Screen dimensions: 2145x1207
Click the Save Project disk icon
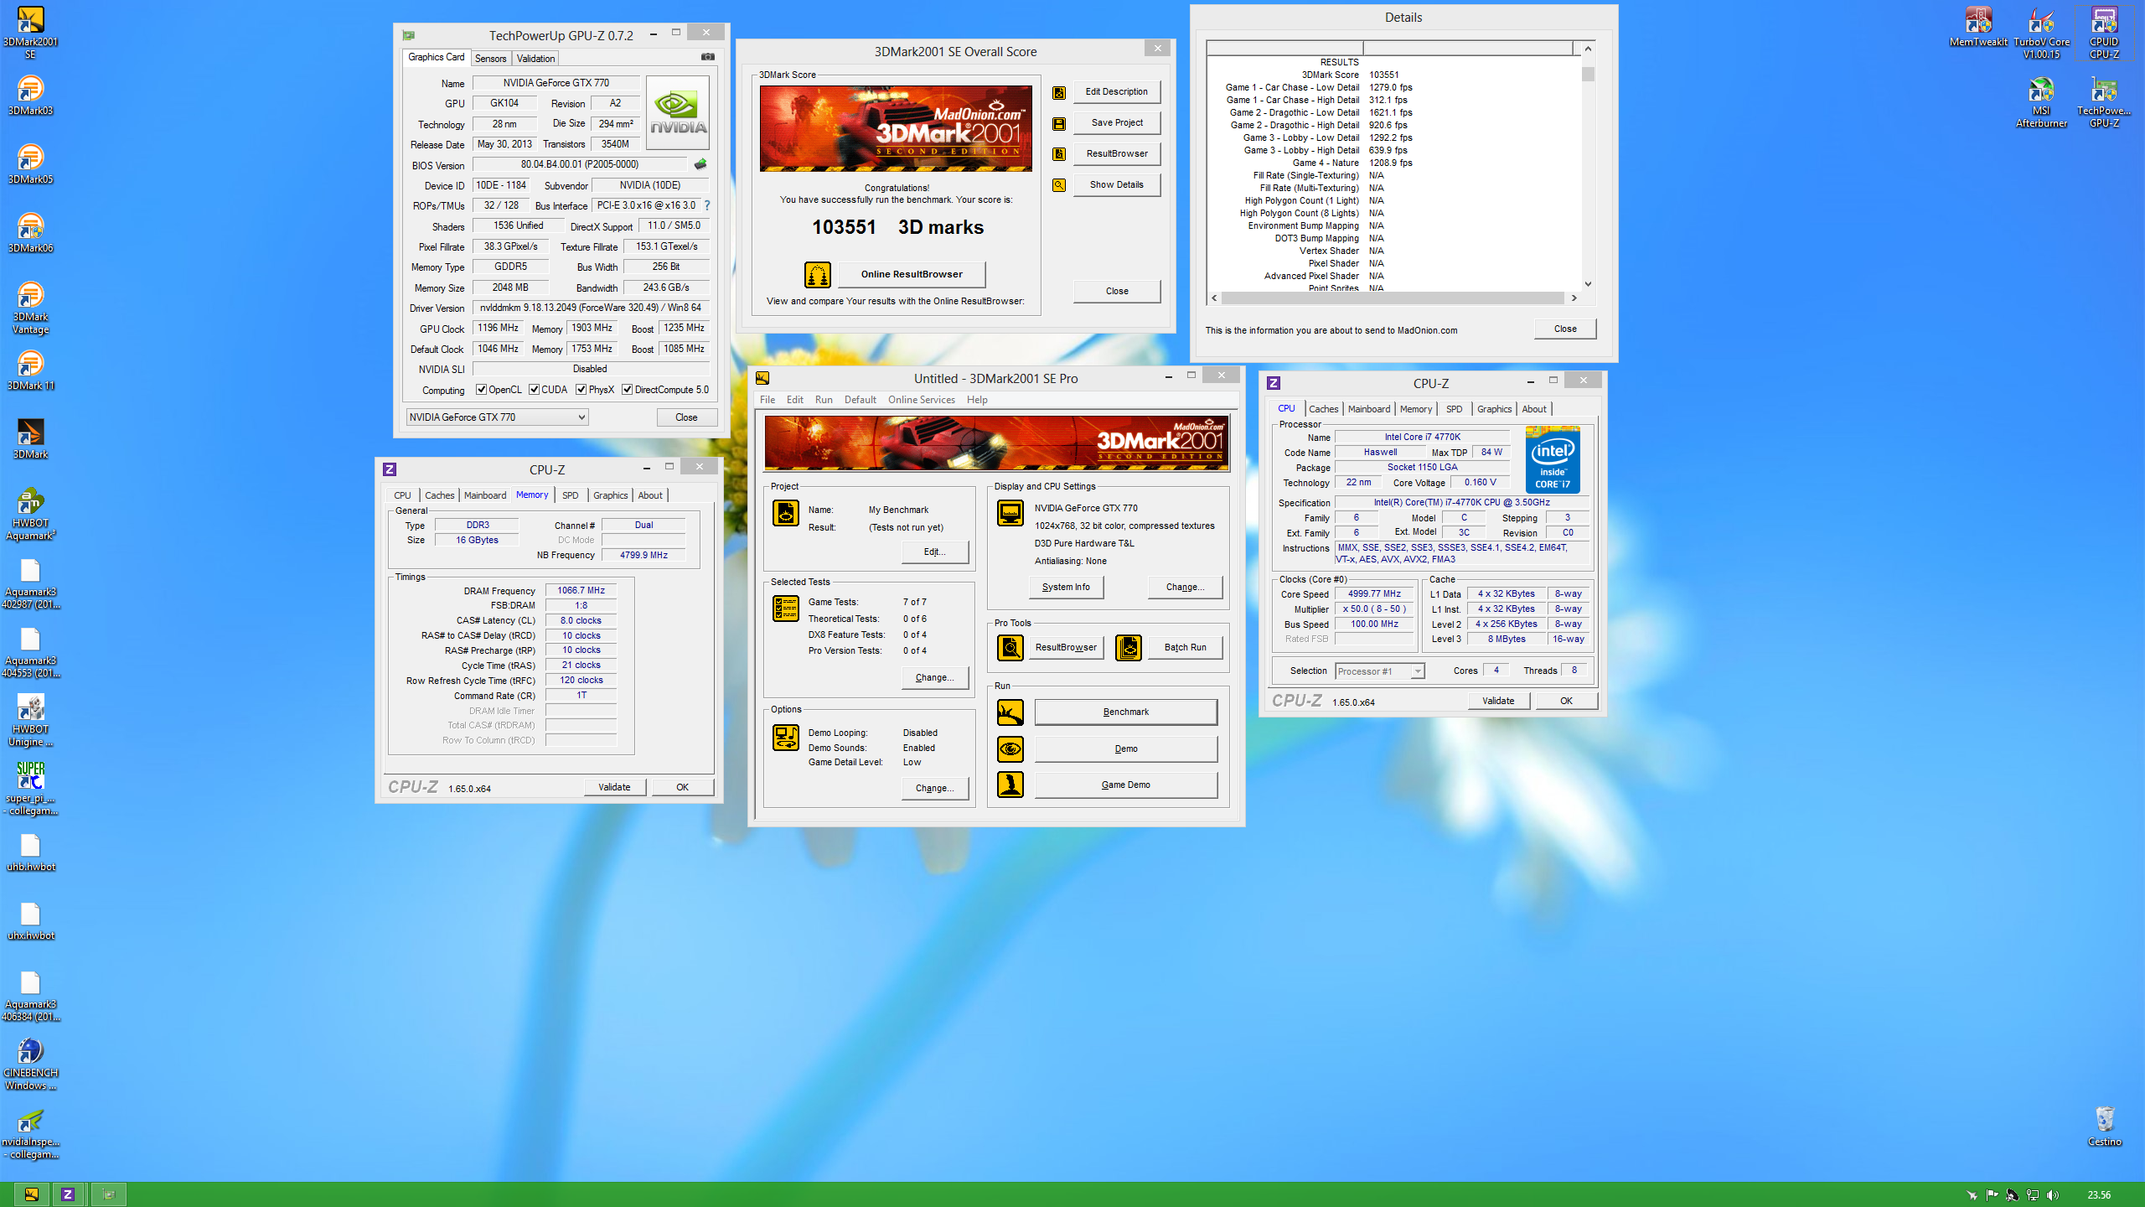coord(1059,123)
